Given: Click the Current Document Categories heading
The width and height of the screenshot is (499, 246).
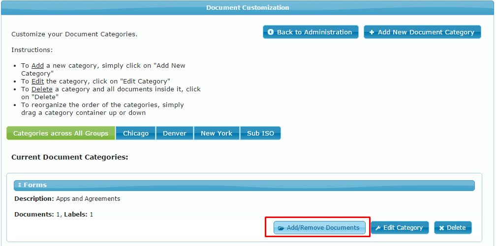Looking at the screenshot, I should (69, 158).
